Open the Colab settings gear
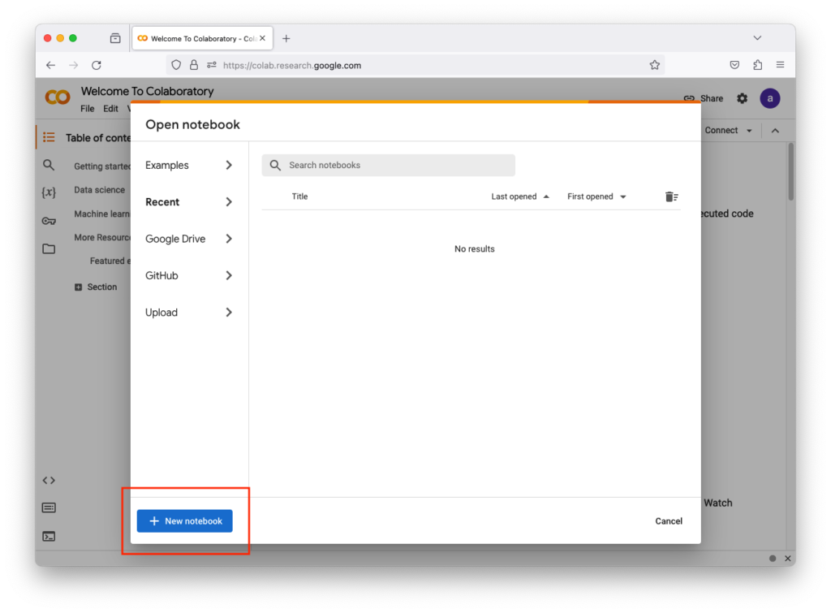The height and width of the screenshot is (613, 831). (x=742, y=98)
